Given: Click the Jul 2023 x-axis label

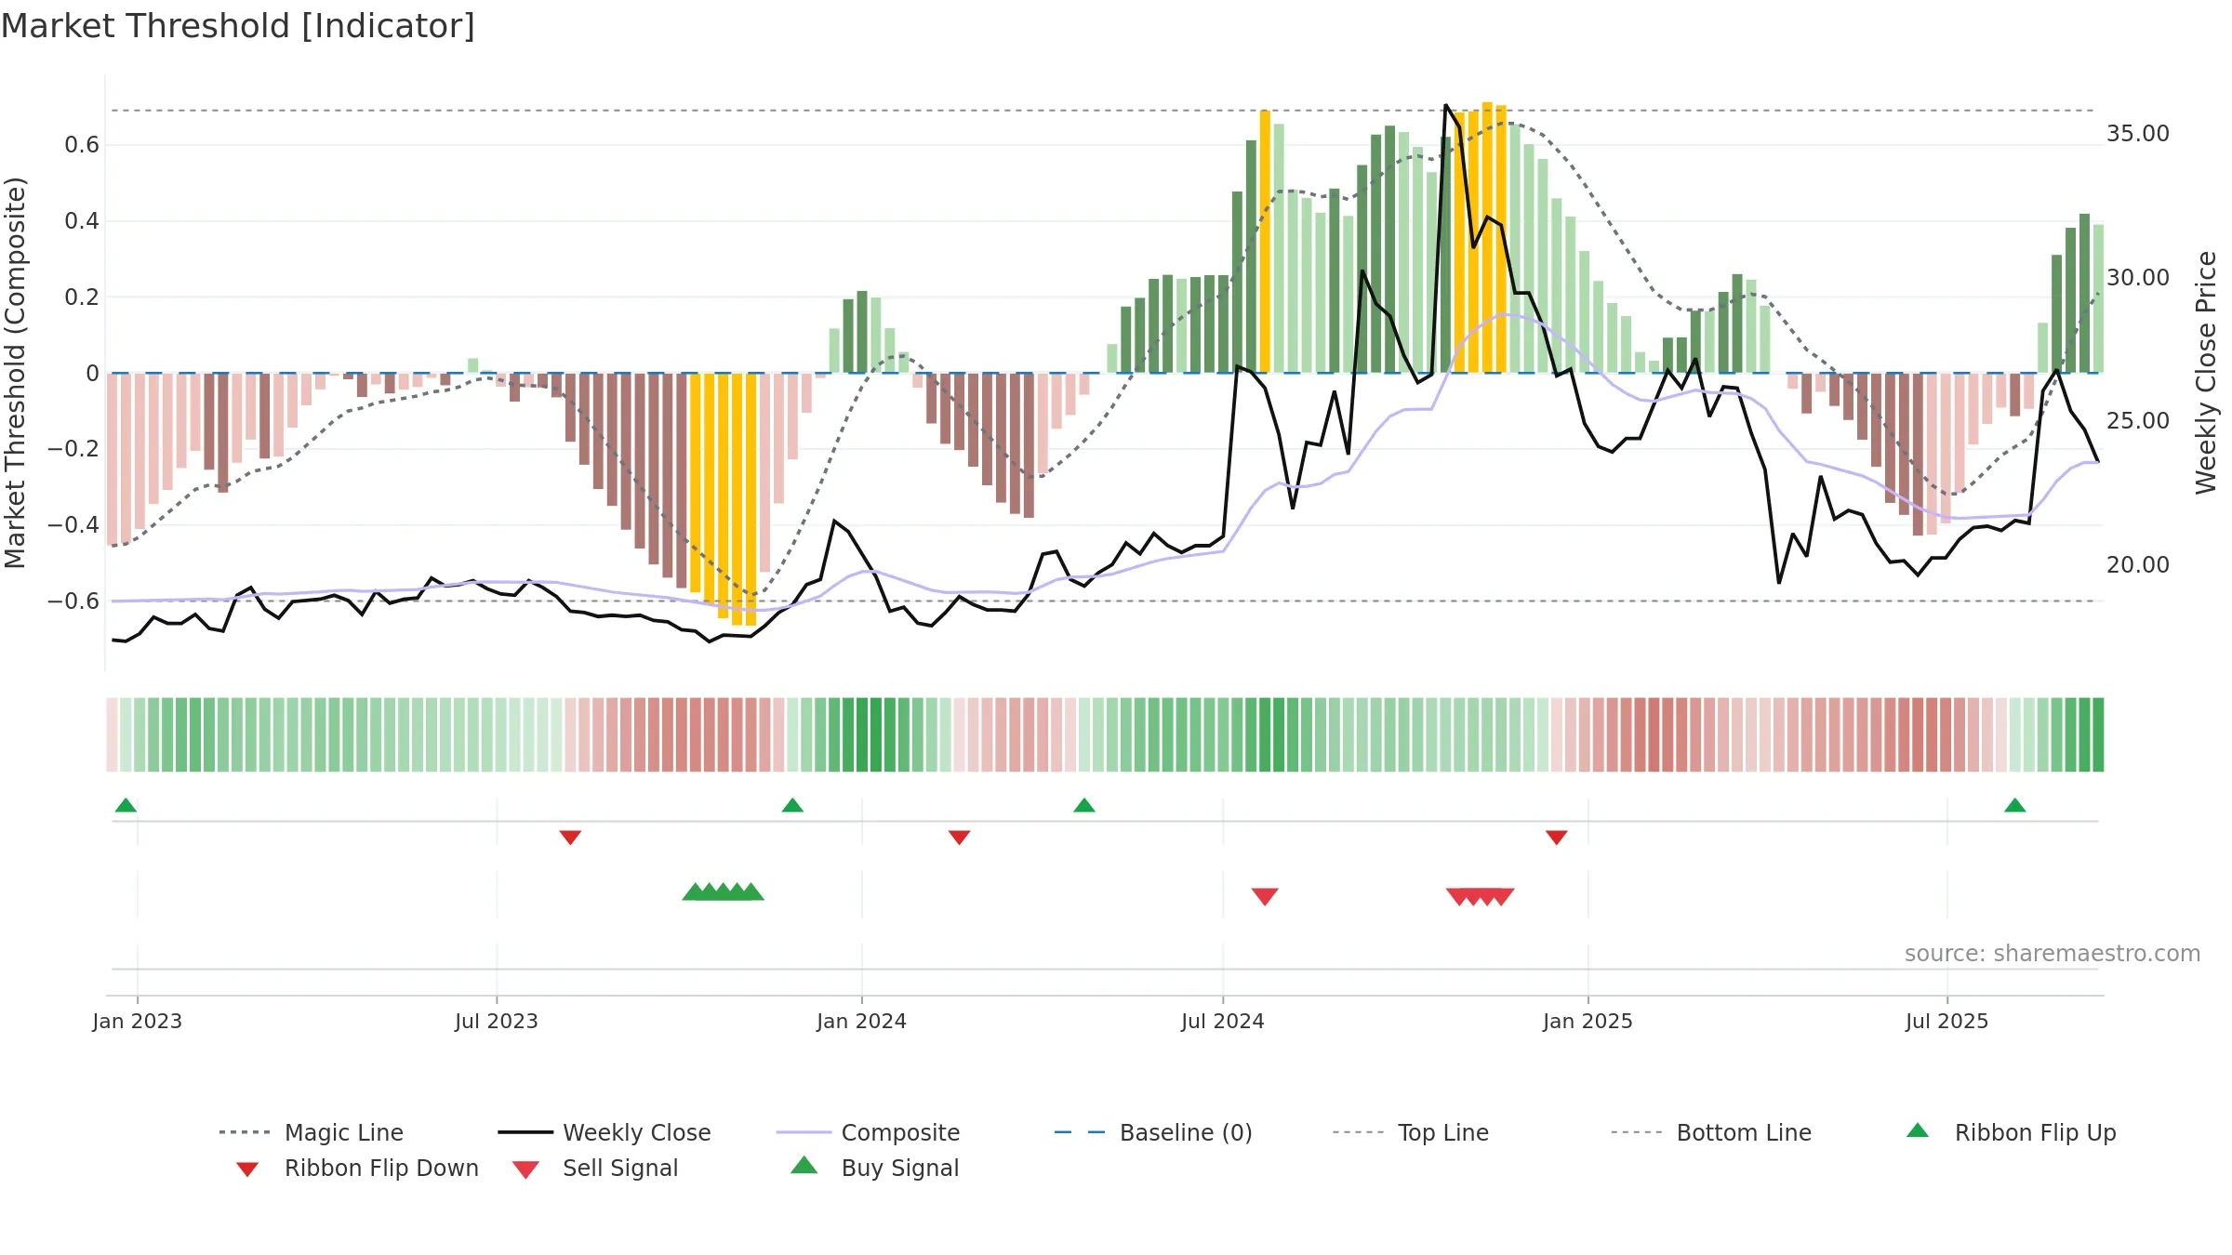Looking at the screenshot, I should (x=497, y=1021).
